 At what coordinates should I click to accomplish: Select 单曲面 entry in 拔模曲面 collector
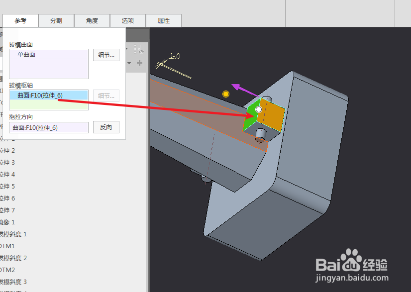pyautogui.click(x=49, y=55)
